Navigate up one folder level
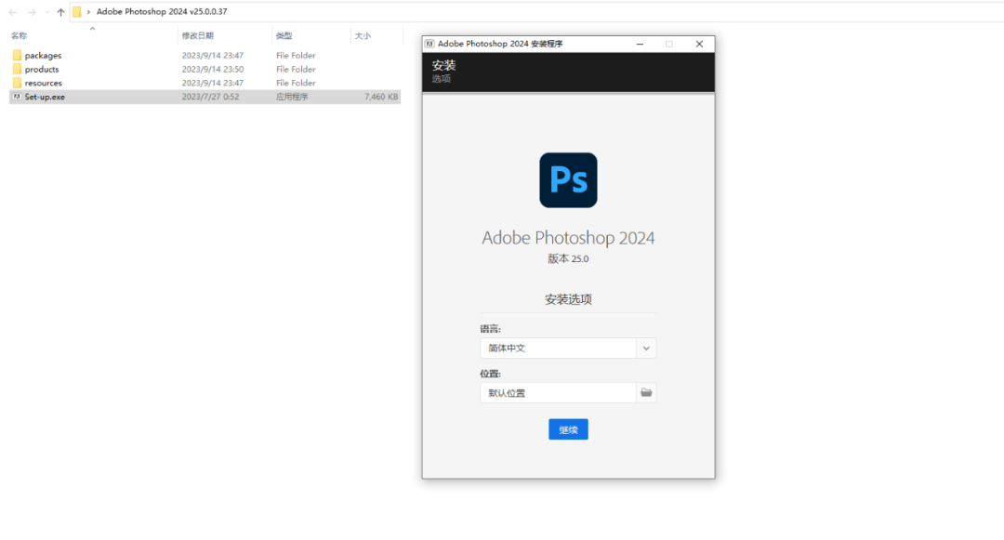Image resolution: width=1004 pixels, height=540 pixels. [60, 12]
